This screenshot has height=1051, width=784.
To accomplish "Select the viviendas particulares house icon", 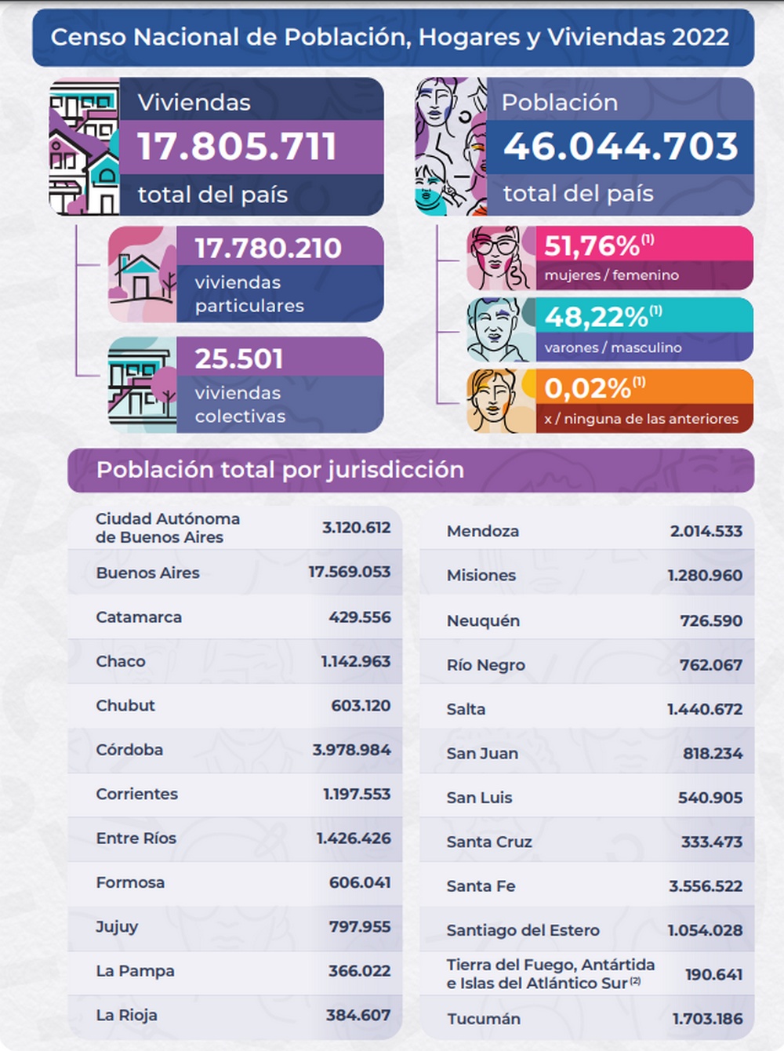I will click(x=143, y=275).
